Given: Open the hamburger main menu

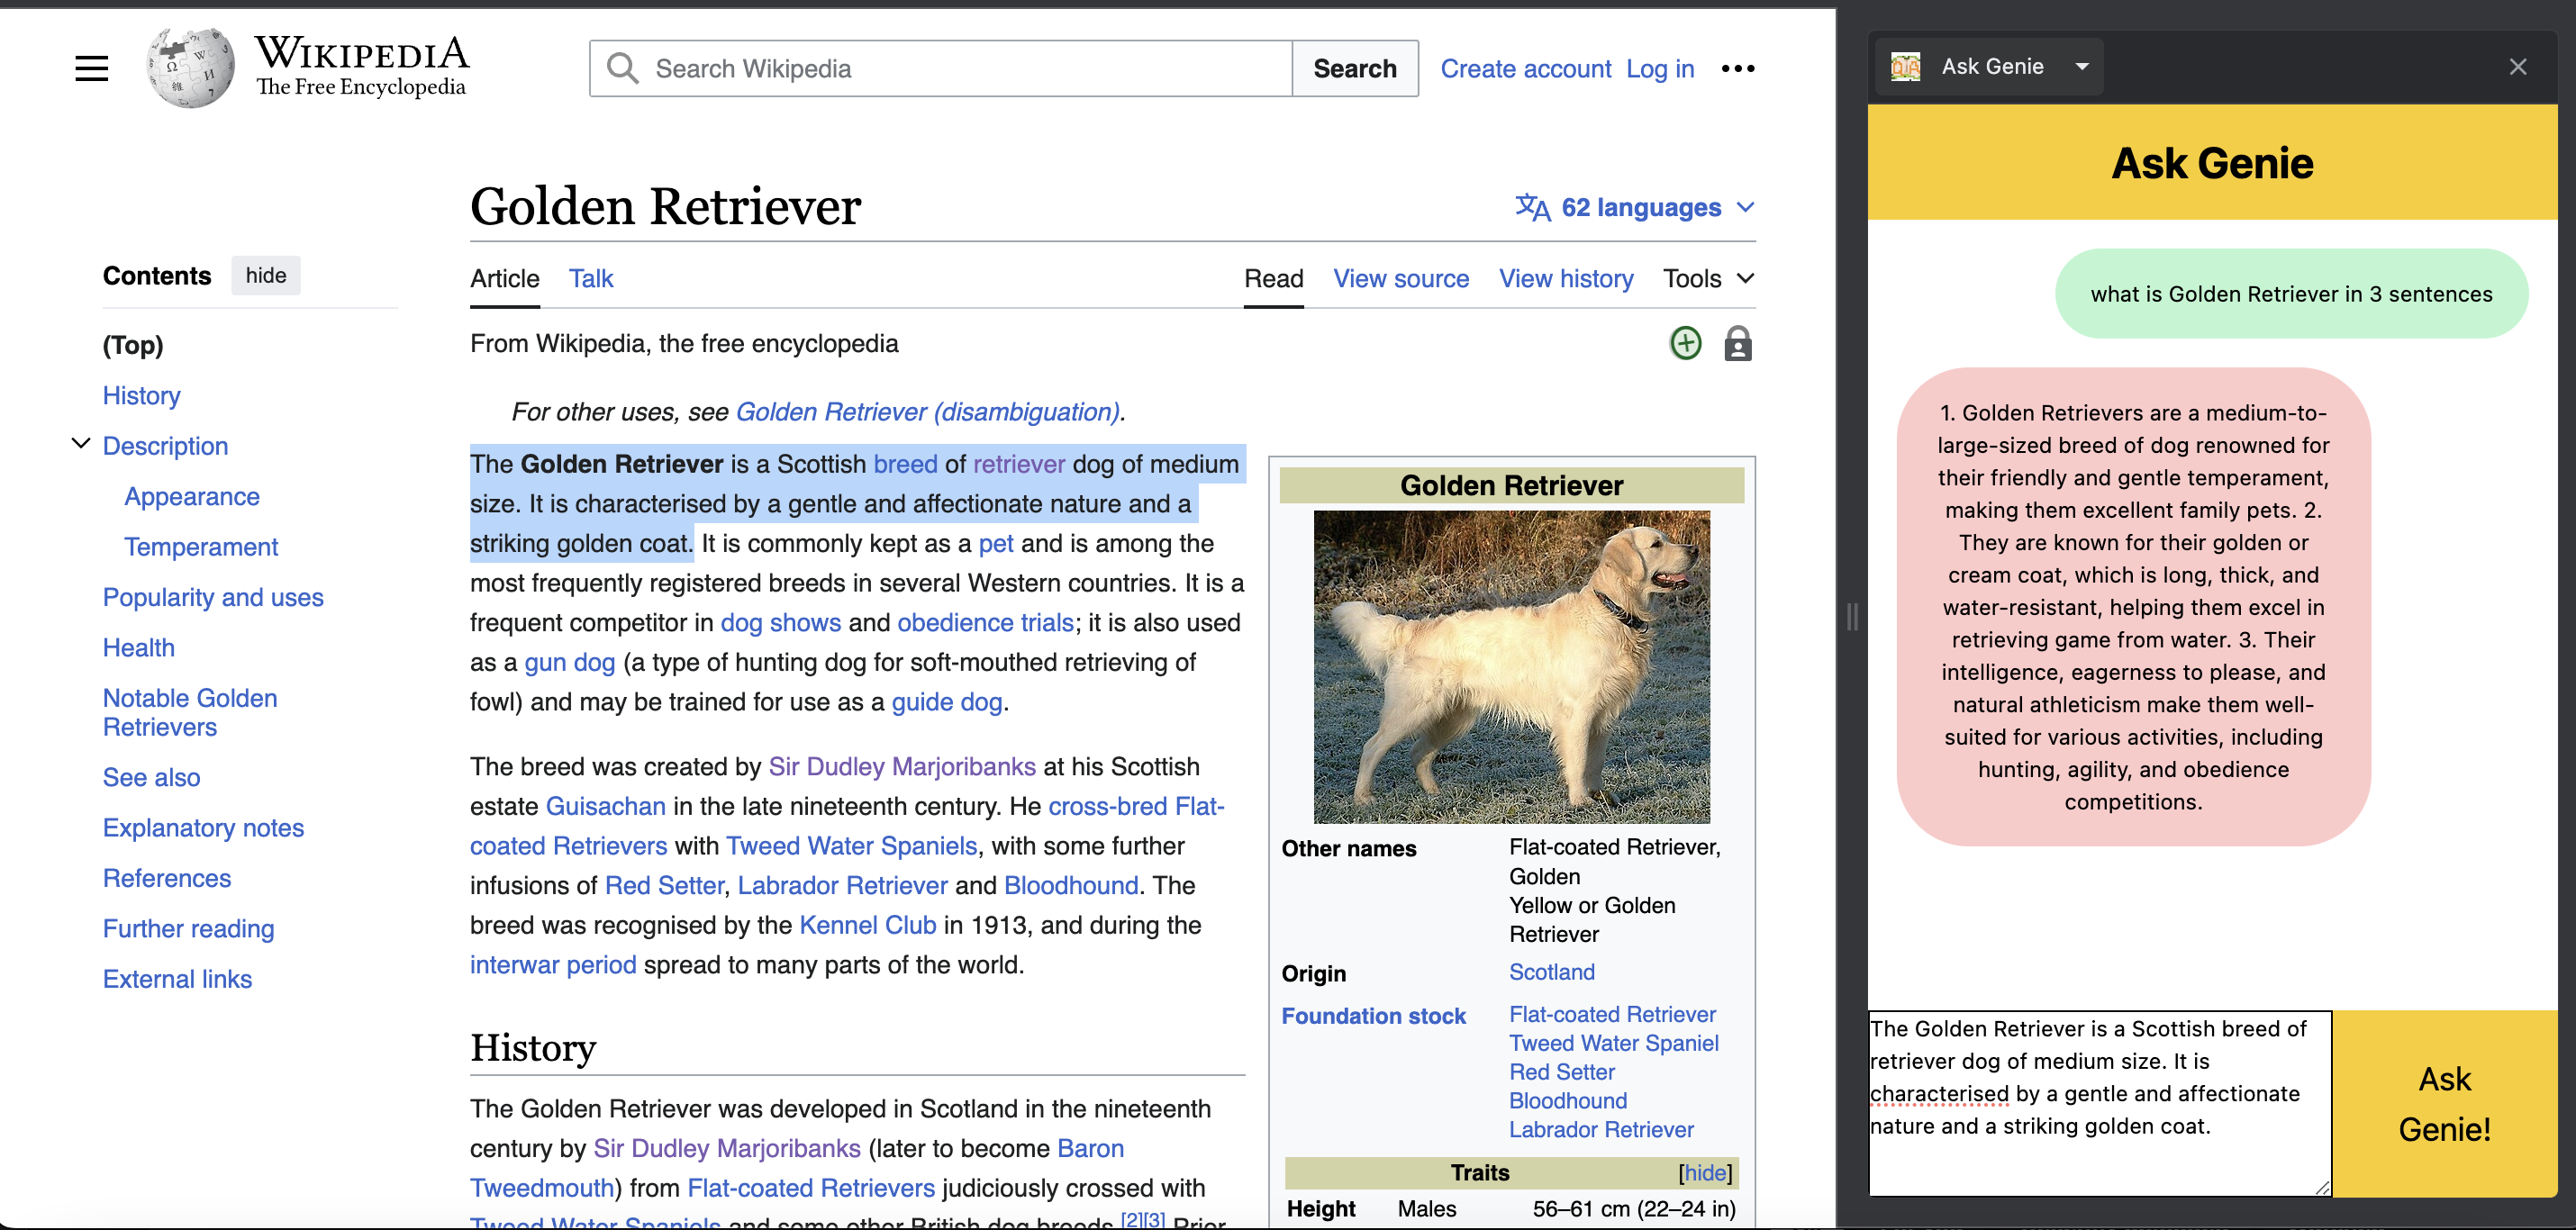Looking at the screenshot, I should click(x=91, y=68).
